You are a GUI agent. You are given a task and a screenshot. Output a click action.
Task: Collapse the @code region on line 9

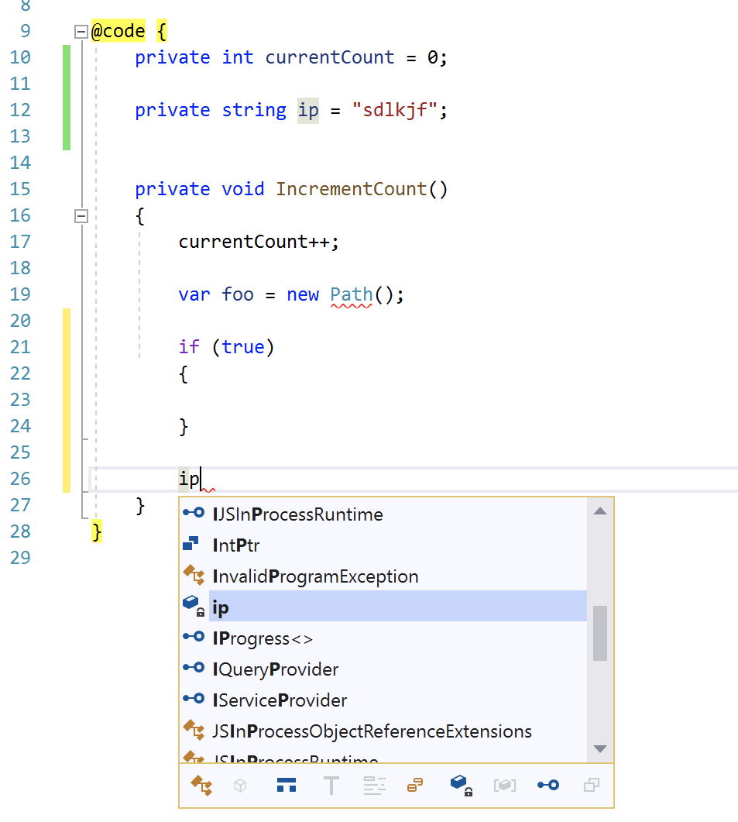coord(81,31)
